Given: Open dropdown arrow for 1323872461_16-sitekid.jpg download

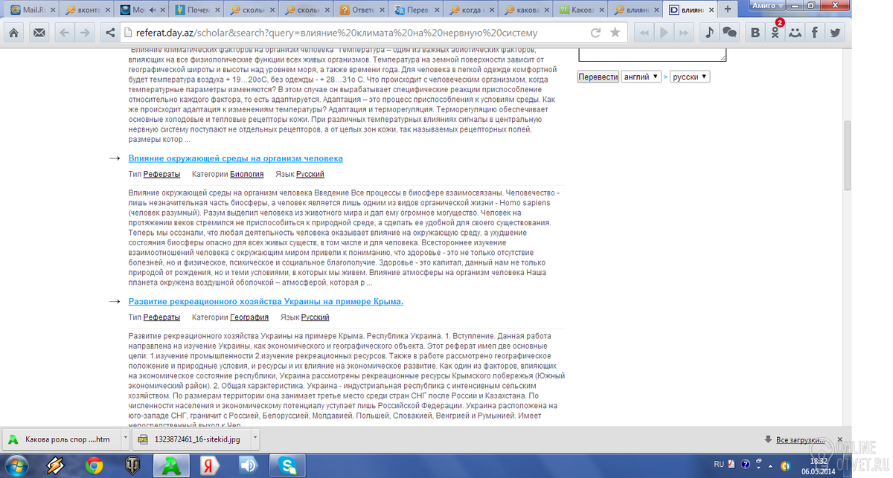Looking at the screenshot, I should [255, 439].
